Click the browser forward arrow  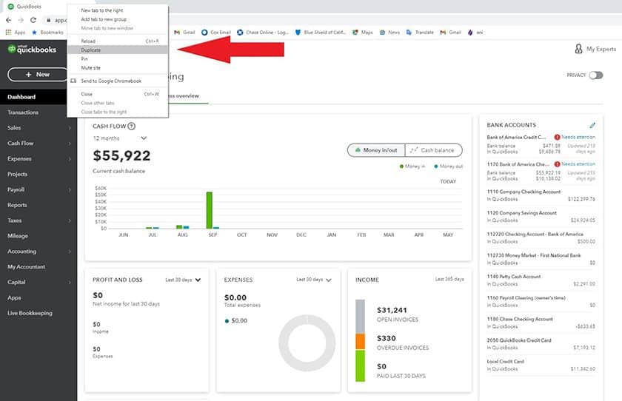(x=21, y=20)
